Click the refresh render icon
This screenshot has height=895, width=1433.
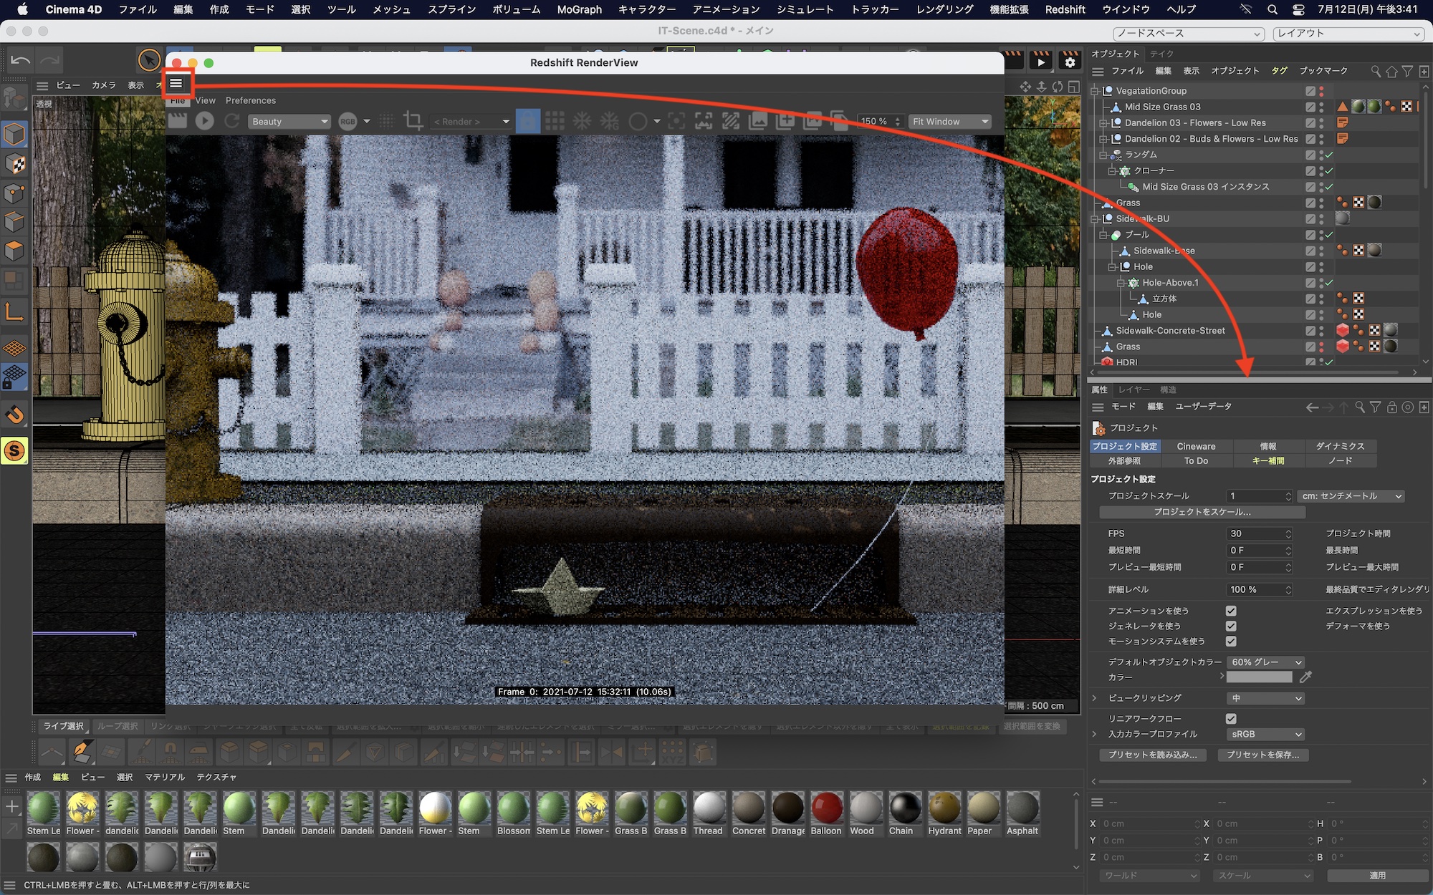pyautogui.click(x=231, y=121)
